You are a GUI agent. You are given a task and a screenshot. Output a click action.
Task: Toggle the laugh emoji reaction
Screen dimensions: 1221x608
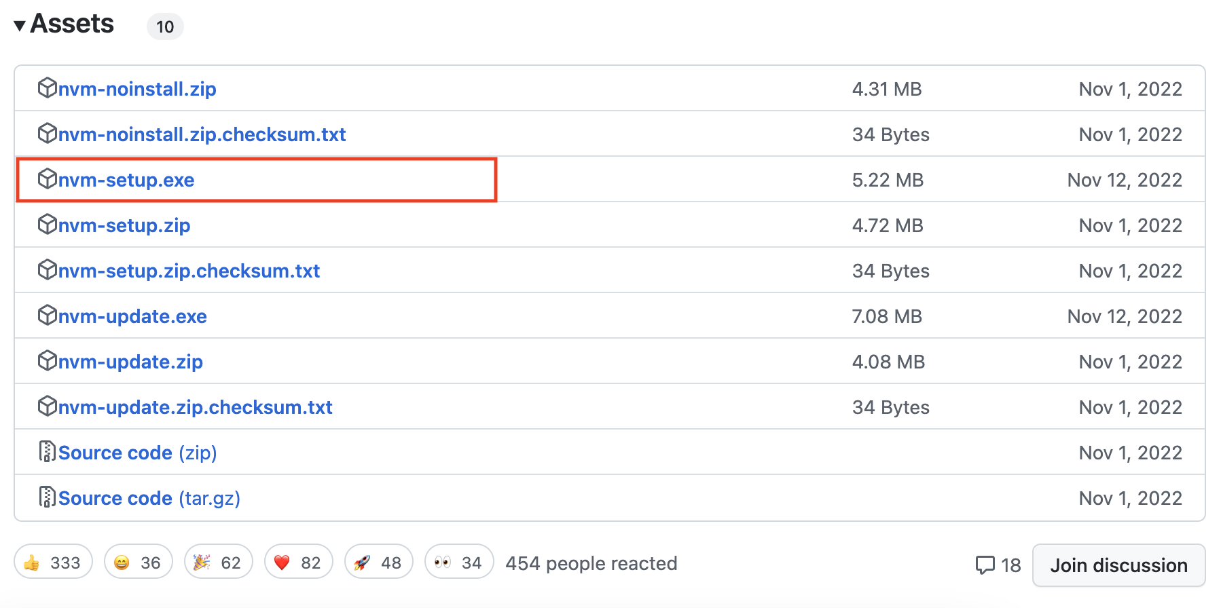(x=138, y=562)
